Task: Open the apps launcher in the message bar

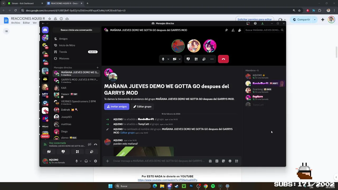Action: 237,161
